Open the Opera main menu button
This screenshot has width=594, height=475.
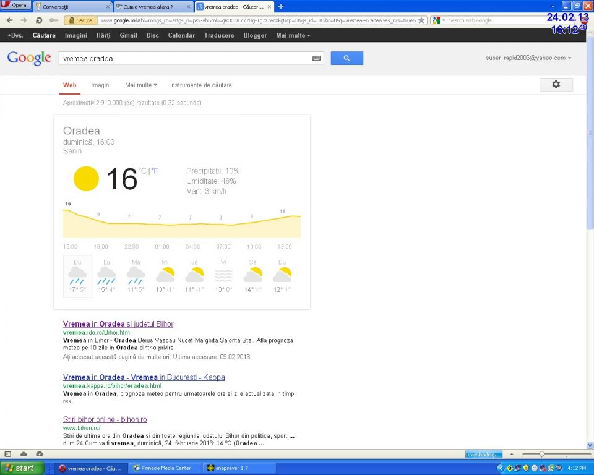[15, 6]
